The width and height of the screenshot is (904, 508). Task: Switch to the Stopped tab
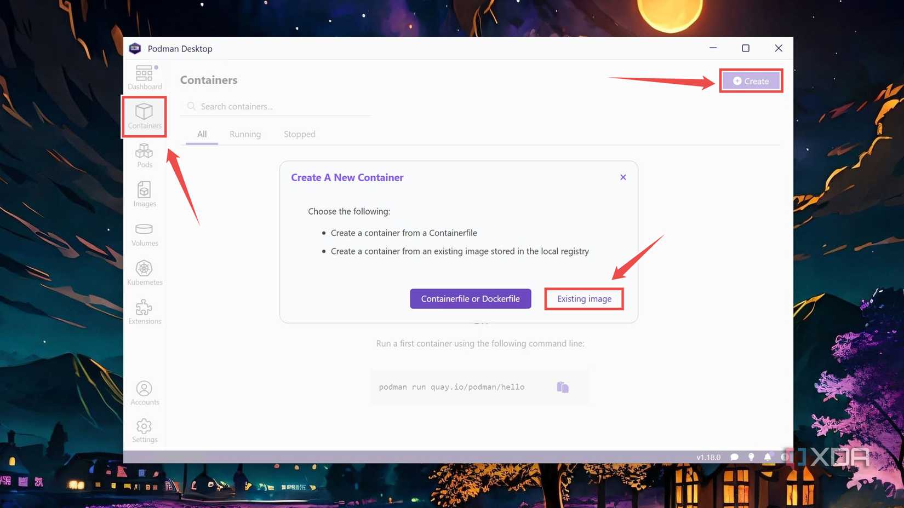click(x=299, y=134)
